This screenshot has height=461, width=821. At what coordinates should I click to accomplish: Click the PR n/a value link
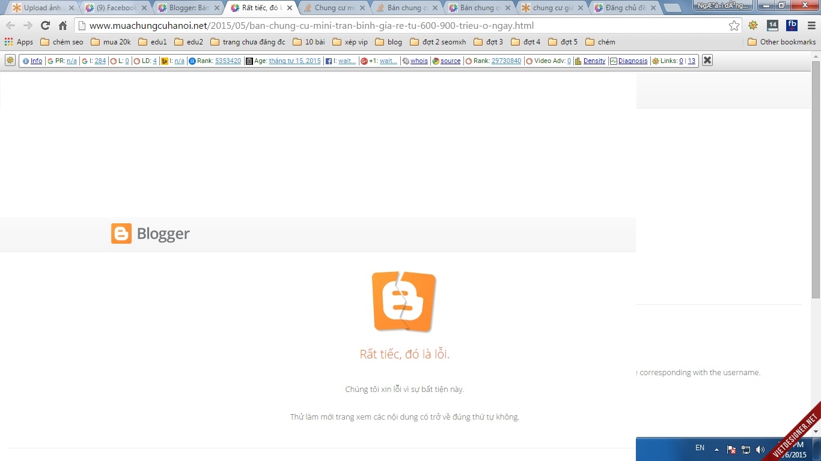click(72, 61)
